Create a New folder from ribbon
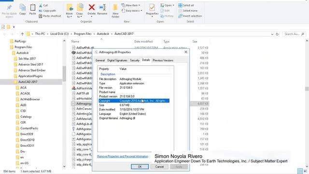309x174 pixels. tap(115, 11)
